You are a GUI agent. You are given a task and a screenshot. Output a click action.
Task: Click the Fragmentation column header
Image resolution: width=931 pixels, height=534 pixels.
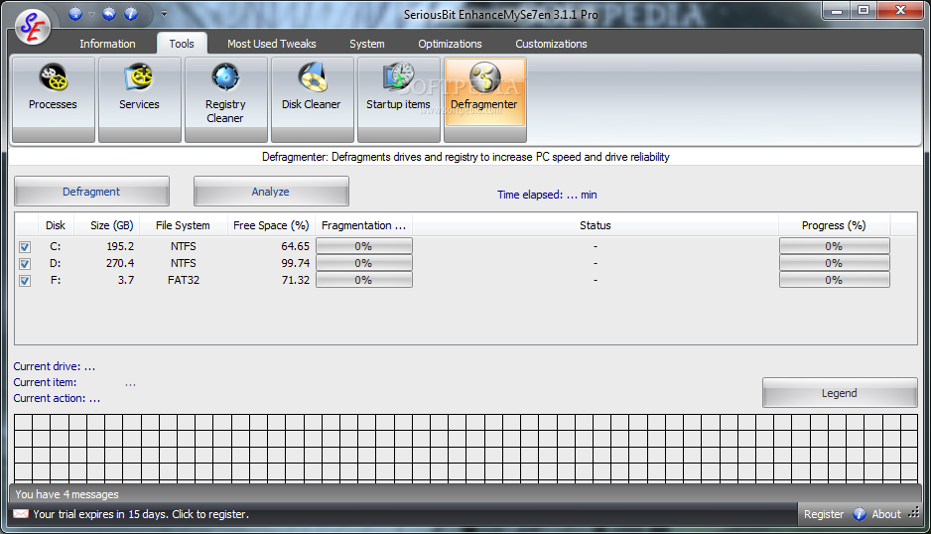pos(364,225)
